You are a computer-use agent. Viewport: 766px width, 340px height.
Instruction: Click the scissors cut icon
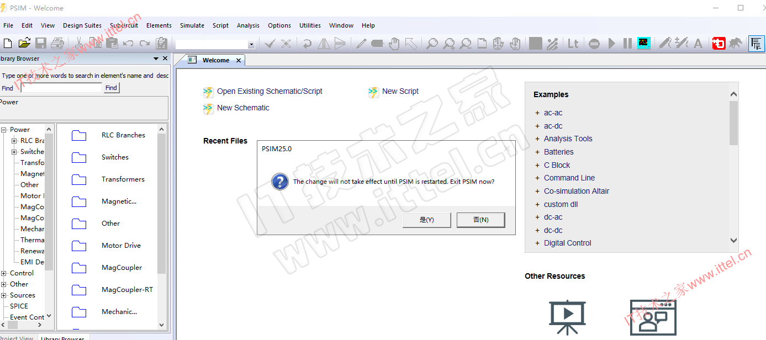pyautogui.click(x=79, y=43)
